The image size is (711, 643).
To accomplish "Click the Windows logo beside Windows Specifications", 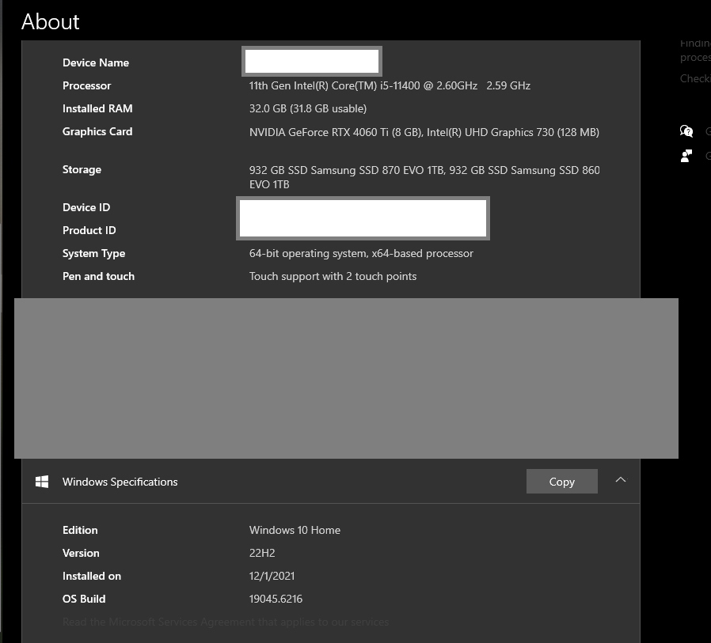I will 42,482.
